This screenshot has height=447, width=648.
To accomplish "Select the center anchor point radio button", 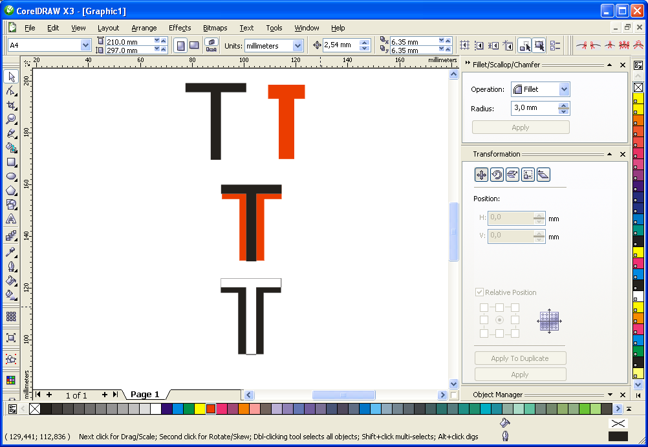I will 499,320.
